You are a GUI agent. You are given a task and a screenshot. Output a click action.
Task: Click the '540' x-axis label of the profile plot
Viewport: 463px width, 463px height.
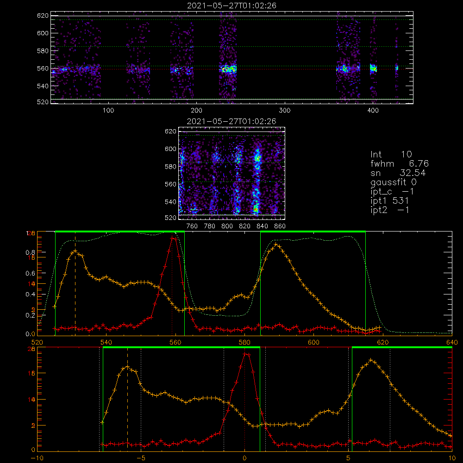click(106, 342)
